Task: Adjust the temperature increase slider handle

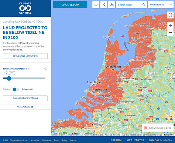Action: (9, 78)
